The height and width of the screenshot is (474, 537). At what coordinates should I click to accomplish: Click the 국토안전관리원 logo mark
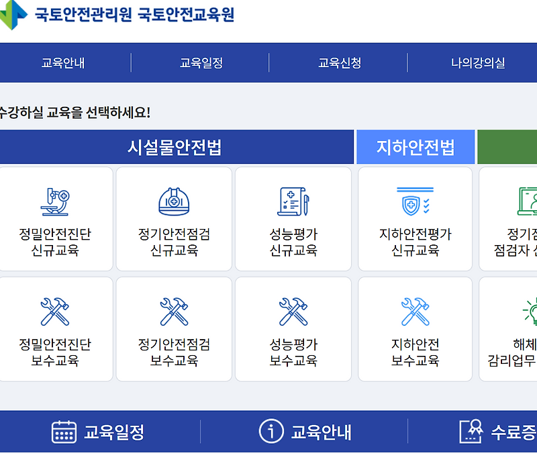click(x=12, y=17)
